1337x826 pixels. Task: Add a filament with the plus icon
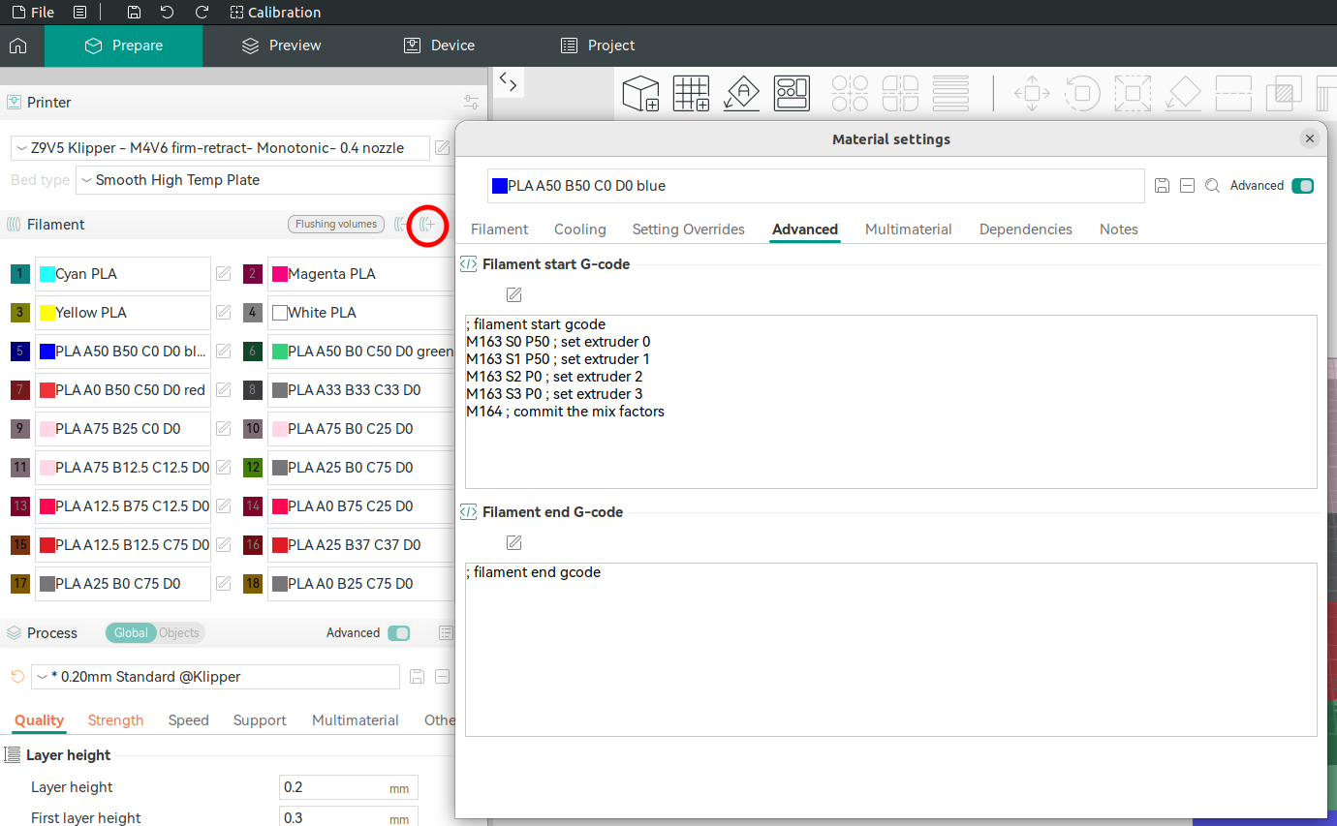pyautogui.click(x=427, y=225)
